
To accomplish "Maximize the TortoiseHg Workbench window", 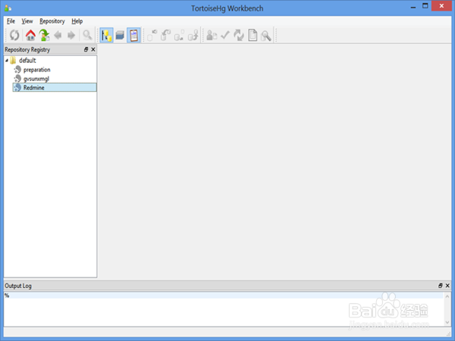I will click(425, 6).
